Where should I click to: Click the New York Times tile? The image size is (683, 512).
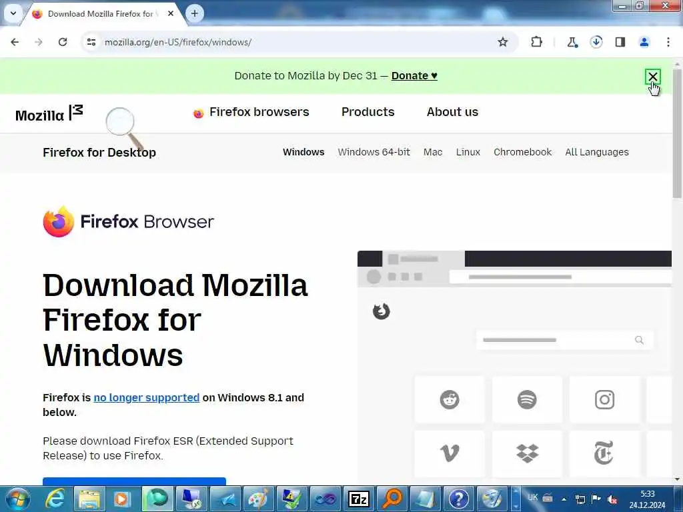604,453
